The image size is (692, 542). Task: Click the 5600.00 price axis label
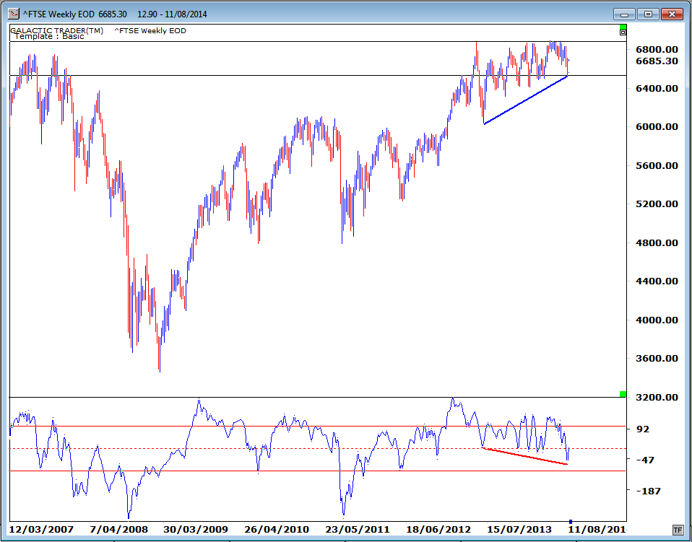pos(657,165)
